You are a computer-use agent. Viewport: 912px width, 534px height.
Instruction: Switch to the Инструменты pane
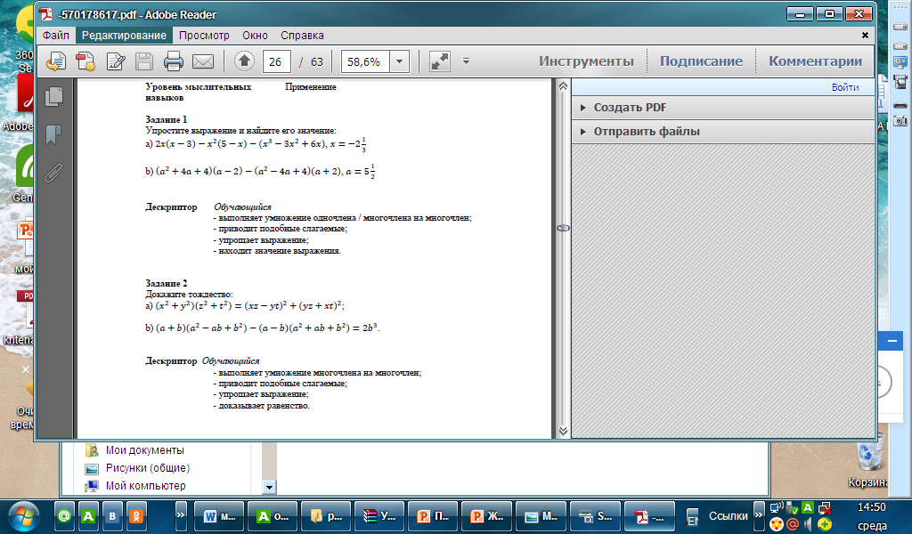pyautogui.click(x=586, y=61)
